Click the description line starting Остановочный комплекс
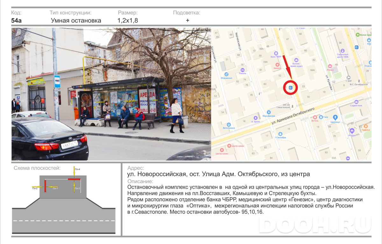 coord(251,187)
